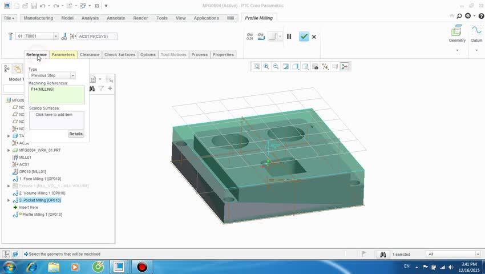485x274 pixels.
Task: Switch to Render ribbon tab
Action: pos(140,18)
